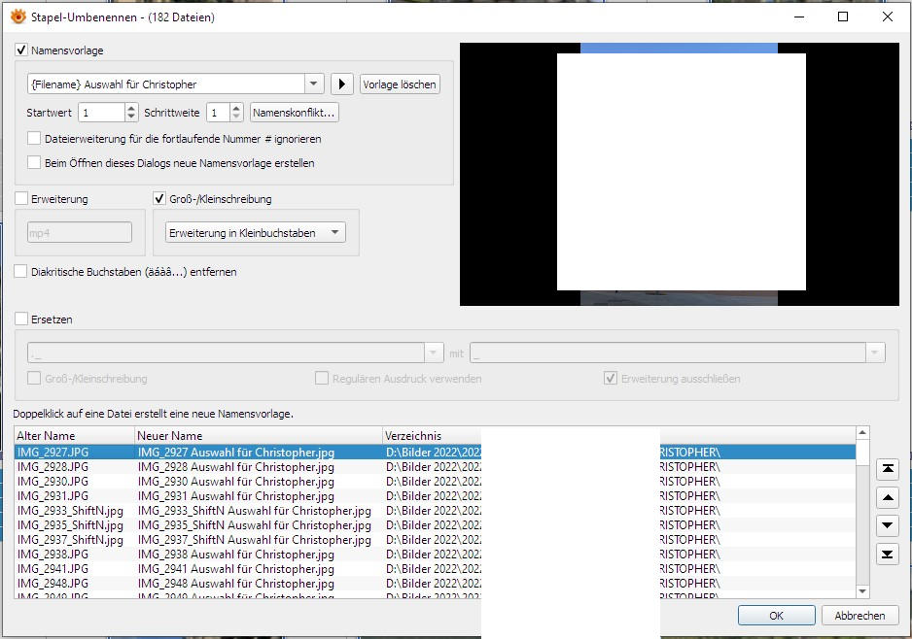Open the Erweiterung in Kleinbuchstaben dropdown

point(256,232)
